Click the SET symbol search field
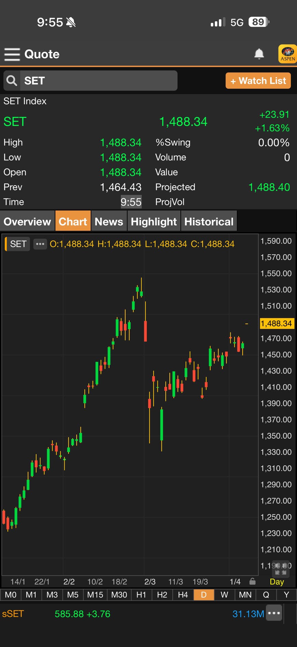 coord(99,81)
